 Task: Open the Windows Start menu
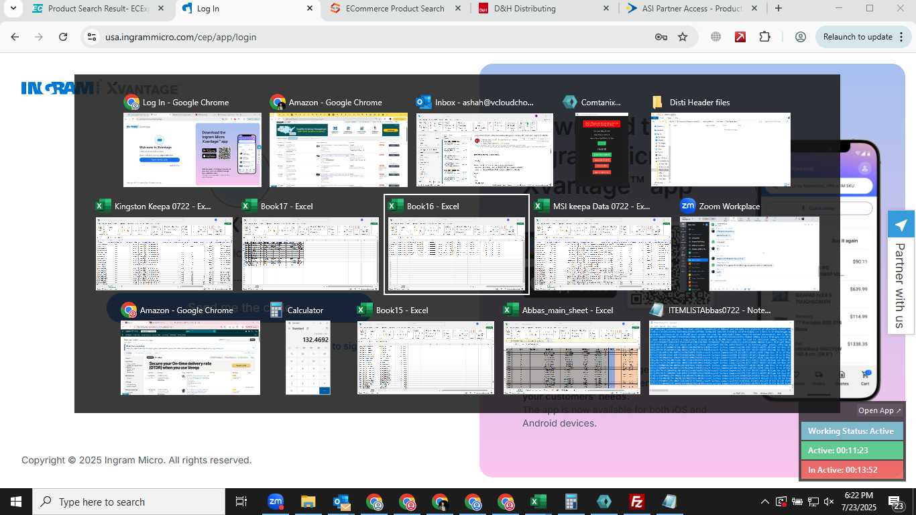15,502
